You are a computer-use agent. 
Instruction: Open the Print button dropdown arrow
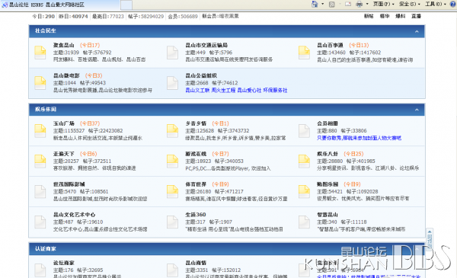click(367, 4)
